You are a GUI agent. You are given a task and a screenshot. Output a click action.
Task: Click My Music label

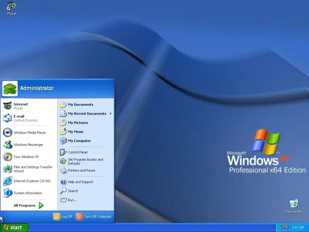(x=76, y=132)
